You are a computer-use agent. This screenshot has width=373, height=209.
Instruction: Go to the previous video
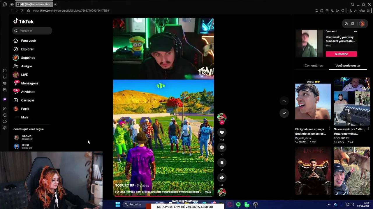click(x=284, y=101)
